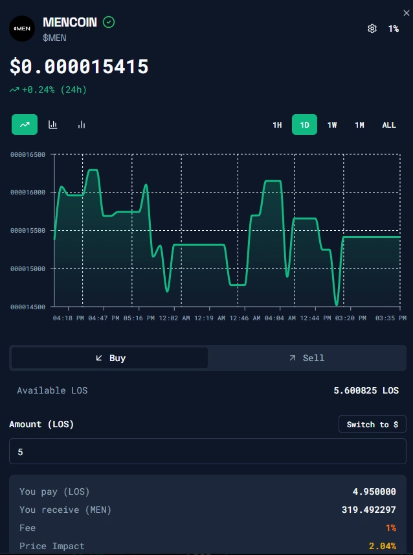Click the price chart's highest peak
Image resolution: width=413 pixels, height=555 pixels.
click(x=93, y=171)
